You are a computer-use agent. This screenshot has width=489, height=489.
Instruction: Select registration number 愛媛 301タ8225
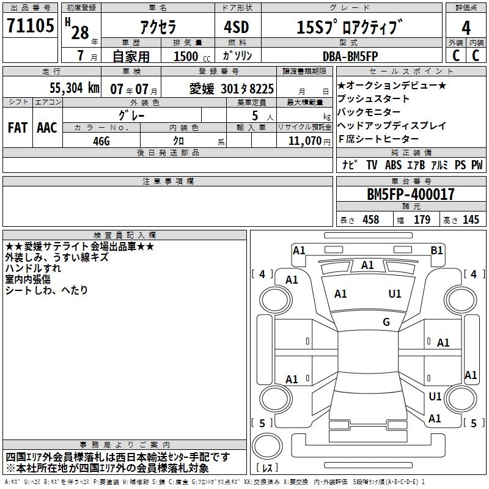[x=232, y=89]
